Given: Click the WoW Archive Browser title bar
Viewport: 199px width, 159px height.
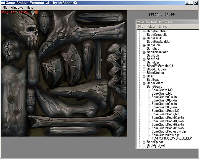Looking at the screenshot, I should point(167,22).
